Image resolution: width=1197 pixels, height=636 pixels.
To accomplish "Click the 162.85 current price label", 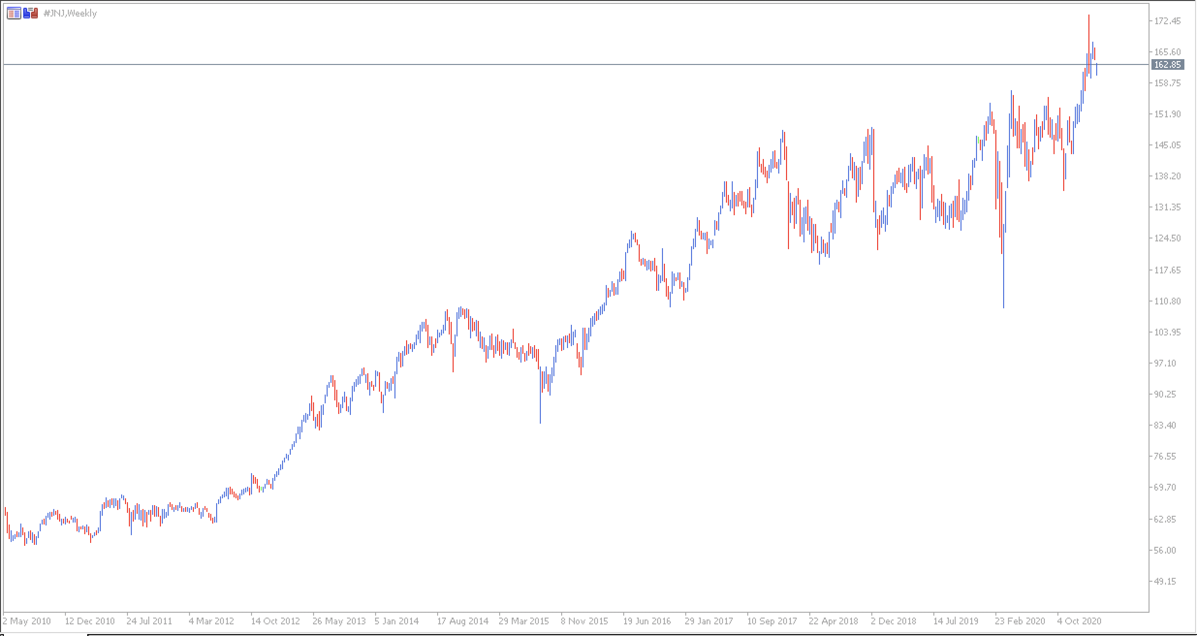I will click(x=1168, y=64).
